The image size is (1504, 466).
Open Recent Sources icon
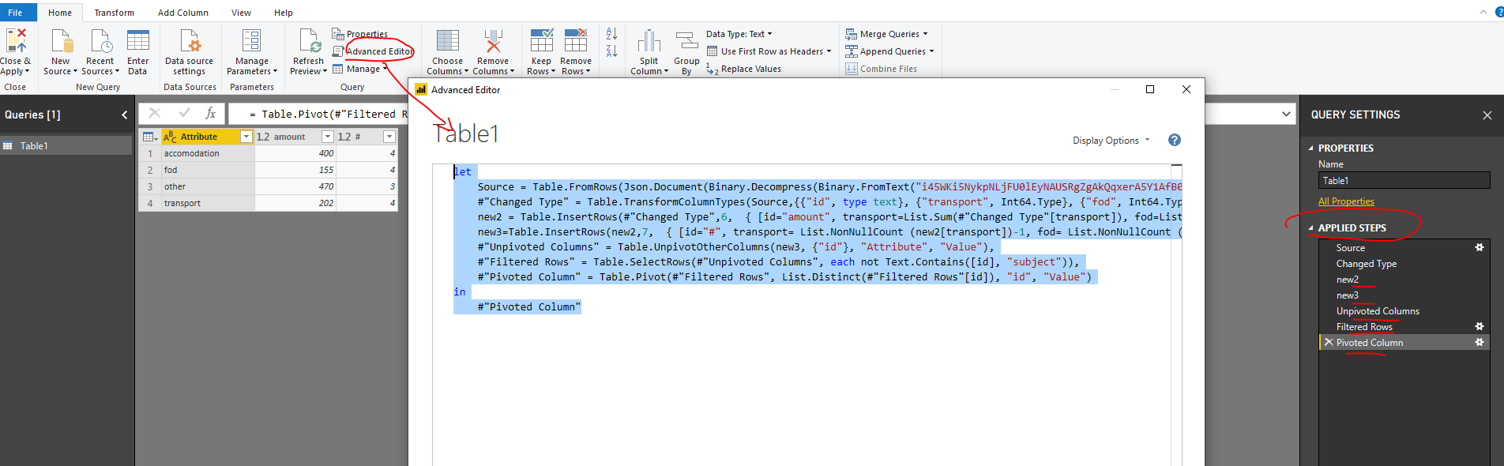pyautogui.click(x=100, y=41)
